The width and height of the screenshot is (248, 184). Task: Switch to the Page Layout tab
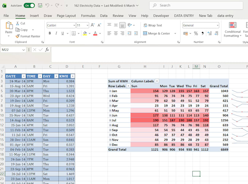pyautogui.click(x=66, y=16)
